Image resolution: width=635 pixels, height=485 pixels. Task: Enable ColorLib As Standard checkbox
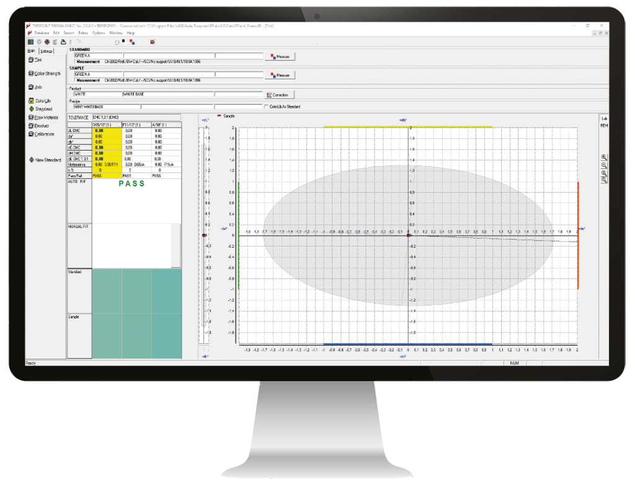pos(267,107)
